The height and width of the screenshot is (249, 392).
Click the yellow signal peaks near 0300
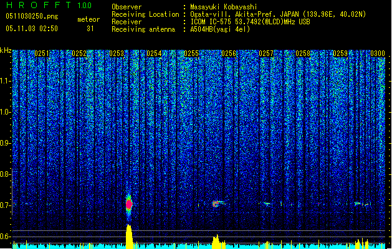361,244
